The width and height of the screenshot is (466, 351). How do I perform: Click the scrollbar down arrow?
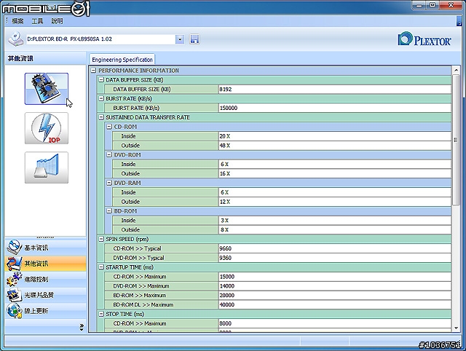pyautogui.click(x=456, y=328)
